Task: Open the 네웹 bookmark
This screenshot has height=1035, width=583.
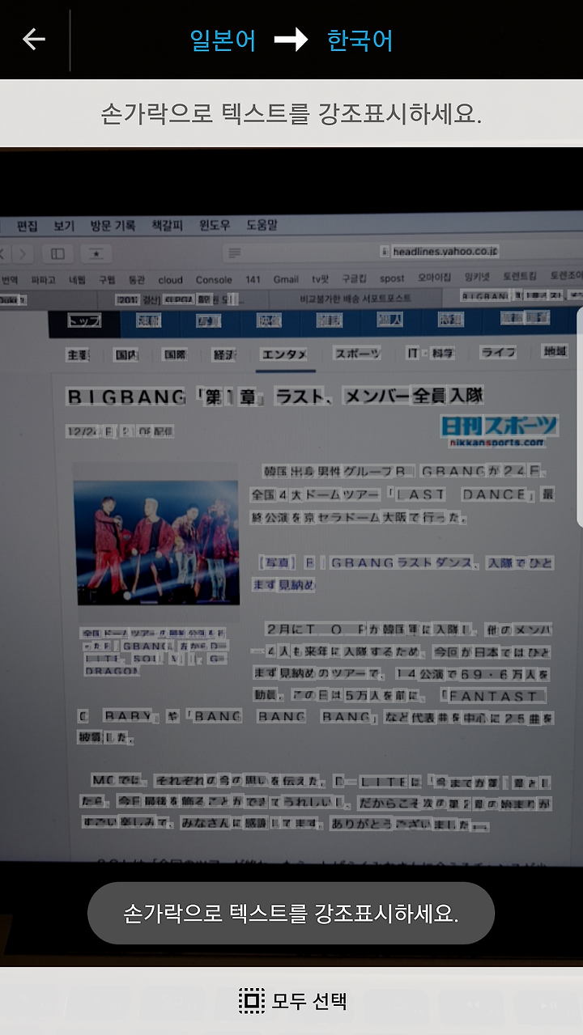Action: [77, 280]
